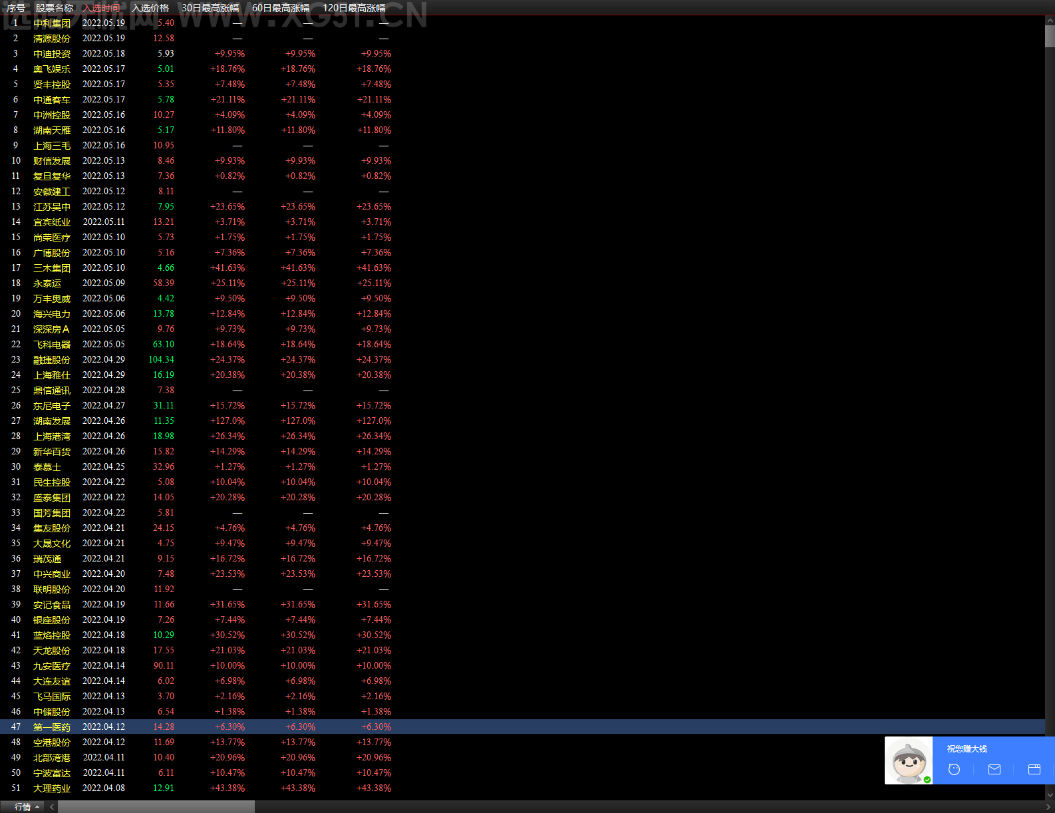Click +43.38% 120-day gain for 大理药业
This screenshot has width=1055, height=813.
(374, 788)
